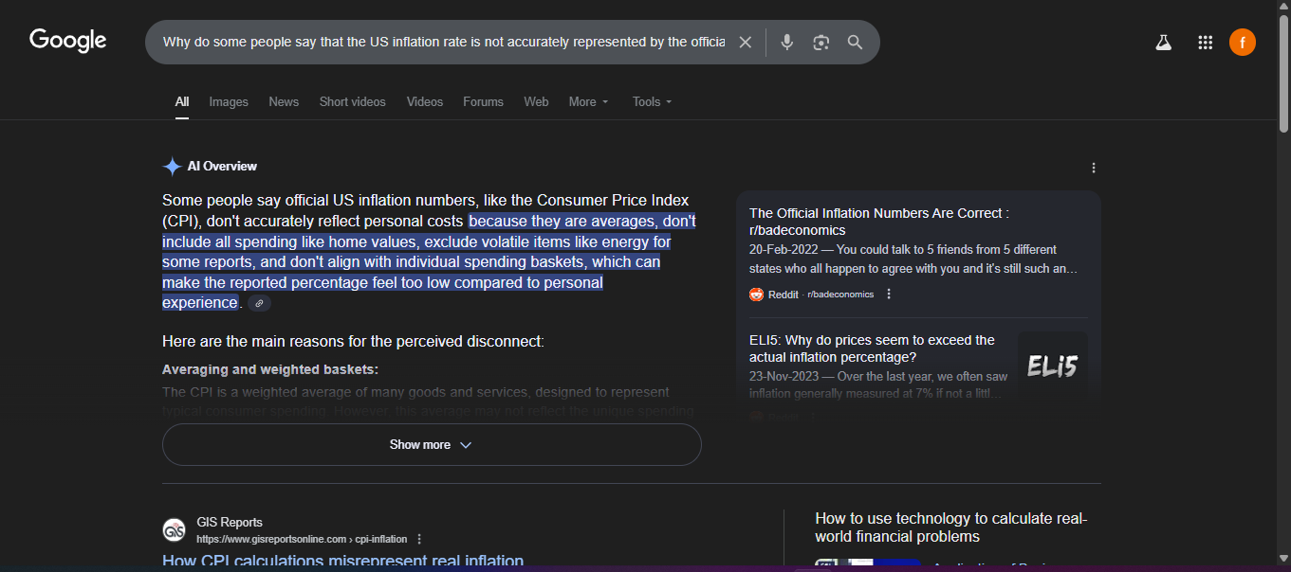Open 'How CPI calculations misrepresent real inflation' result
Image resolution: width=1291 pixels, height=572 pixels.
point(343,562)
